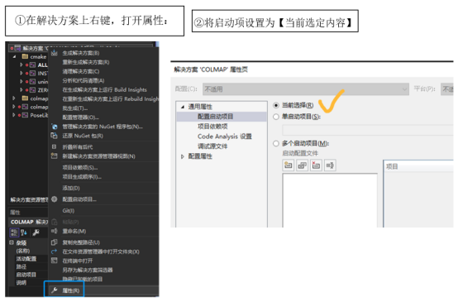This screenshot has width=458, height=302.
Task: Collapse the 杂项 category in Properties grid
Action: click(12, 242)
